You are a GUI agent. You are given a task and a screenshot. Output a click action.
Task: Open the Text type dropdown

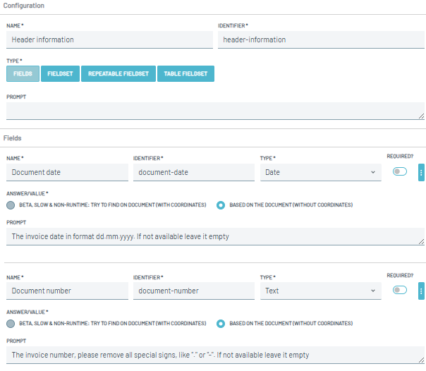tap(320, 291)
